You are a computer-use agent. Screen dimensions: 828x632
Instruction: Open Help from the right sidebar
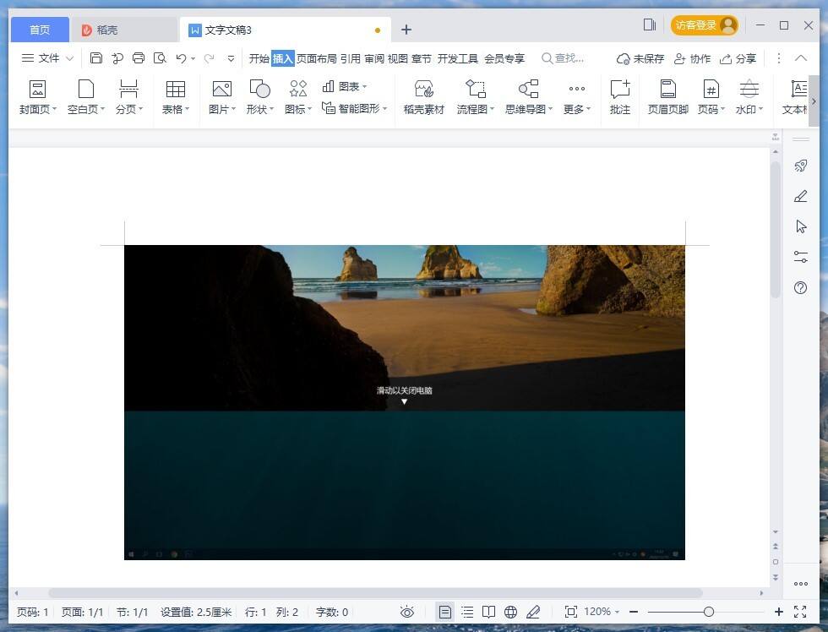tap(801, 288)
